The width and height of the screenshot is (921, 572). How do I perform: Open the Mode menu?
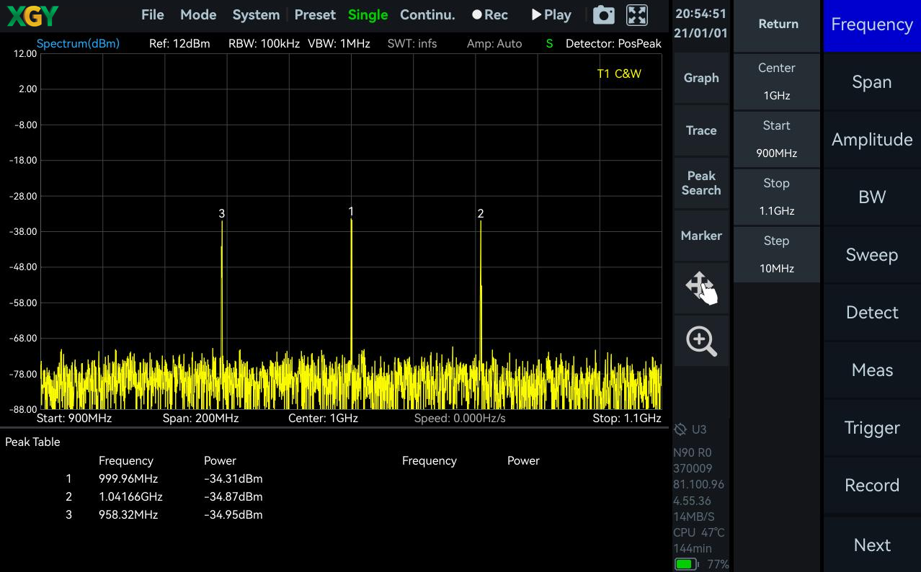tap(198, 15)
